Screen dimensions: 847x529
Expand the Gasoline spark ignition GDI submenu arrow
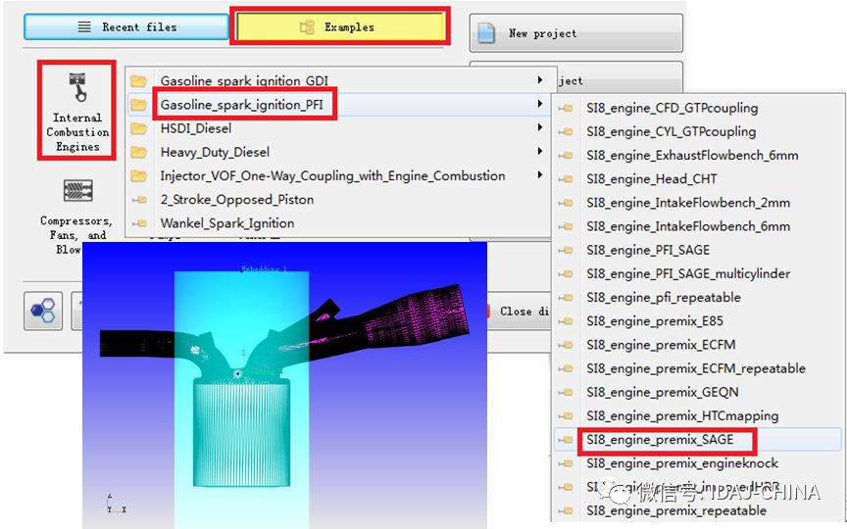pyautogui.click(x=539, y=80)
